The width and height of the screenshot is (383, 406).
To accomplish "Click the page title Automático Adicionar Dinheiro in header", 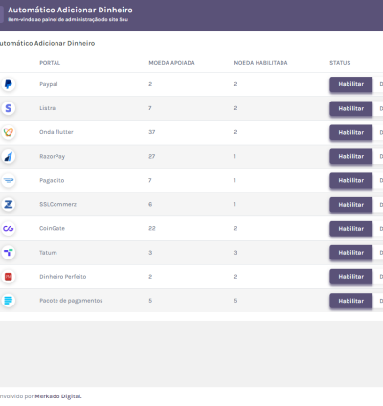I will [x=70, y=10].
